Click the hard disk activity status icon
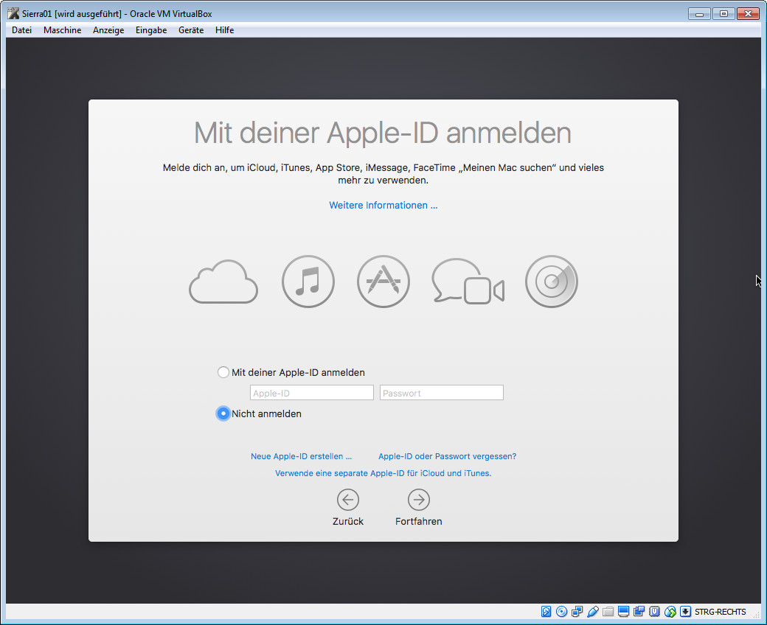The image size is (767, 625). tap(546, 612)
